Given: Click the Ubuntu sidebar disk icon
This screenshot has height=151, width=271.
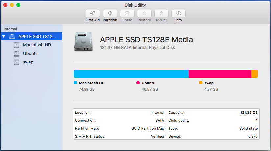Looking at the screenshot, I should [x=16, y=53].
